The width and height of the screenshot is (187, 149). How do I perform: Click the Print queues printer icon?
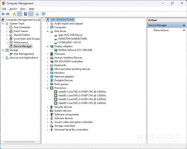click(x=52, y=84)
